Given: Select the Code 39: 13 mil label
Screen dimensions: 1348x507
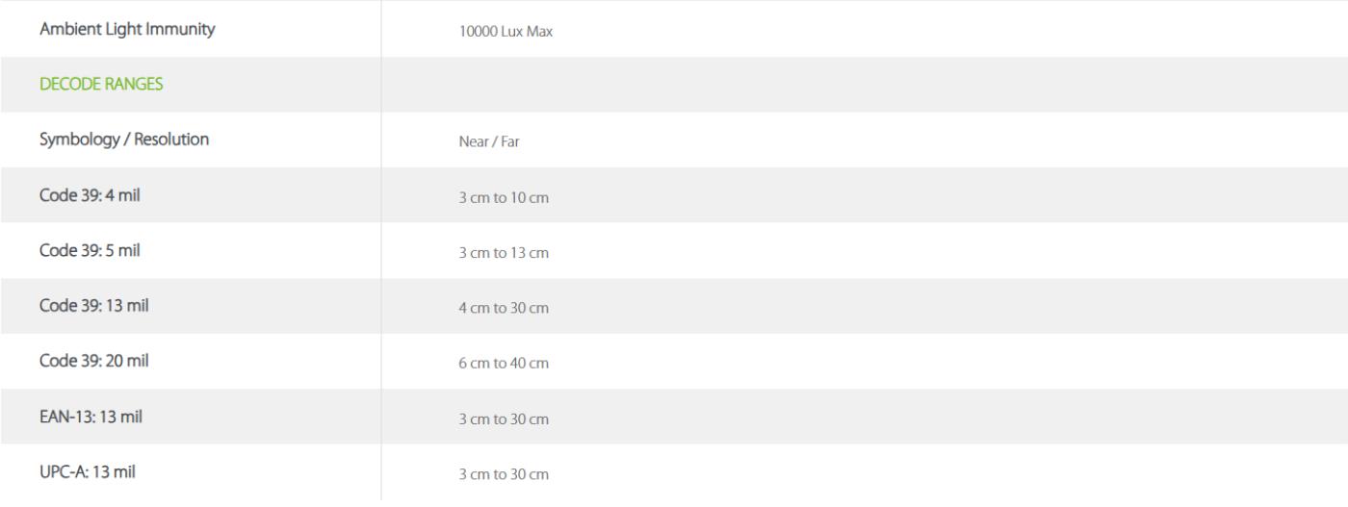Looking at the screenshot, I should coord(94,306).
